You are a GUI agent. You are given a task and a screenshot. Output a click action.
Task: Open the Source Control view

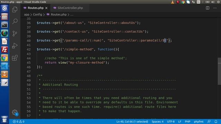tap(15, 33)
